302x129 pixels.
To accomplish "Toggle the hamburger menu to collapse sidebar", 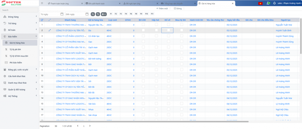I will point(42,4).
